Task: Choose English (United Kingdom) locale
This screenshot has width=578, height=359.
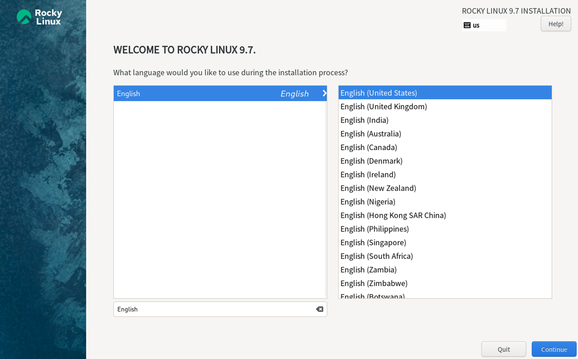Action: (x=445, y=106)
